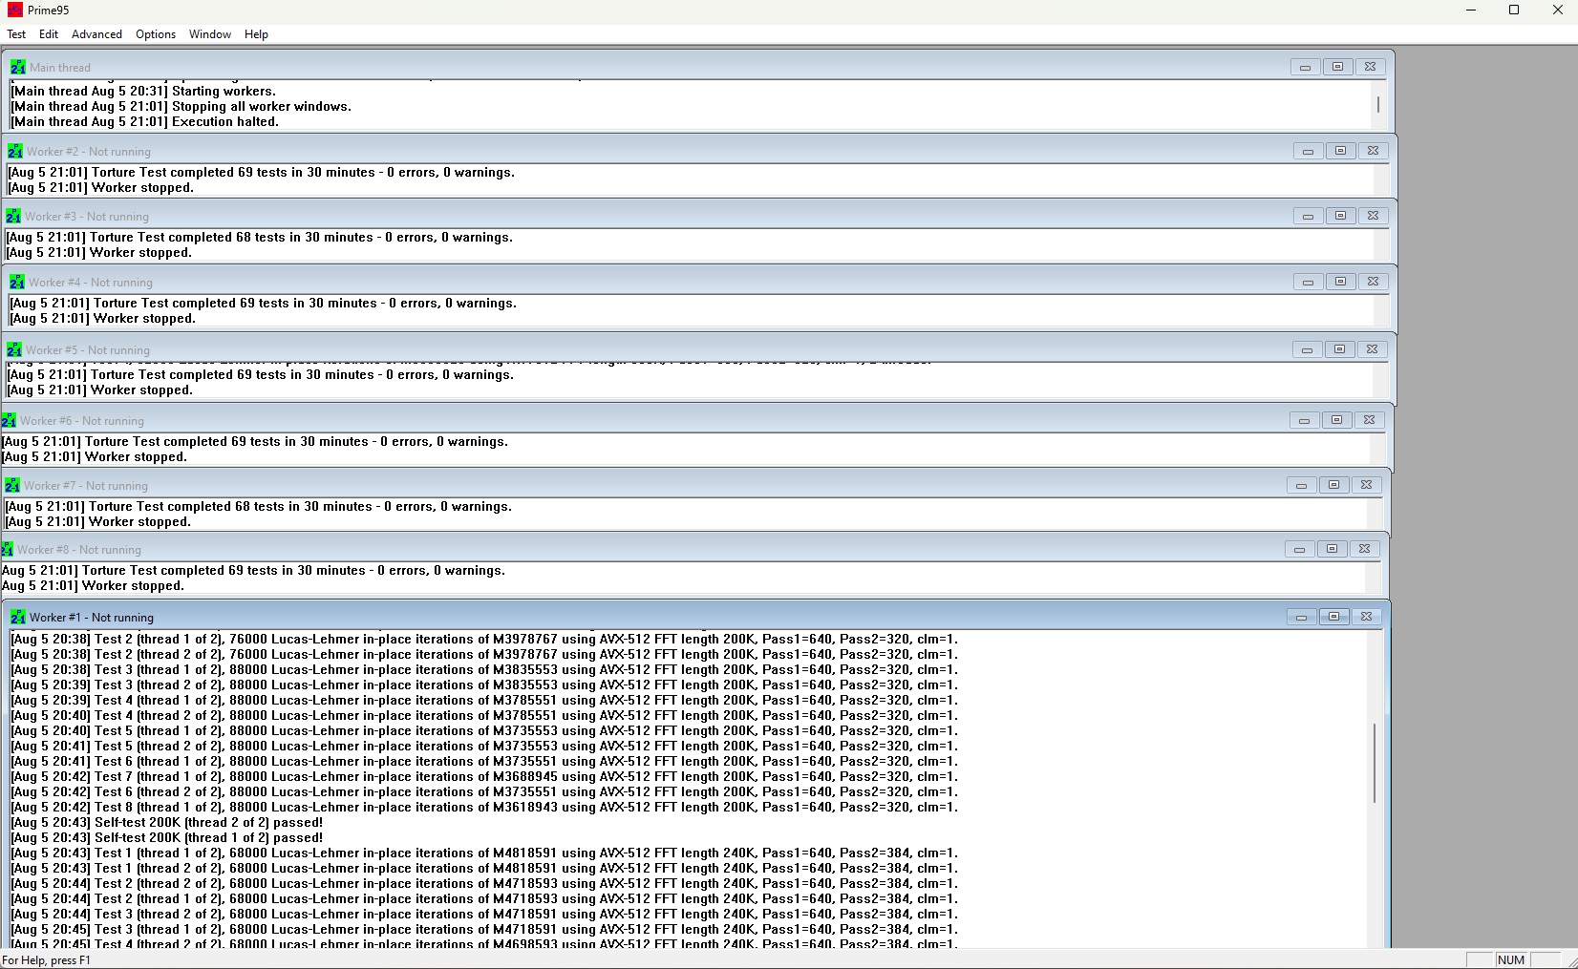Maximize the Worker #8 window
The height and width of the screenshot is (969, 1578).
[x=1332, y=549]
